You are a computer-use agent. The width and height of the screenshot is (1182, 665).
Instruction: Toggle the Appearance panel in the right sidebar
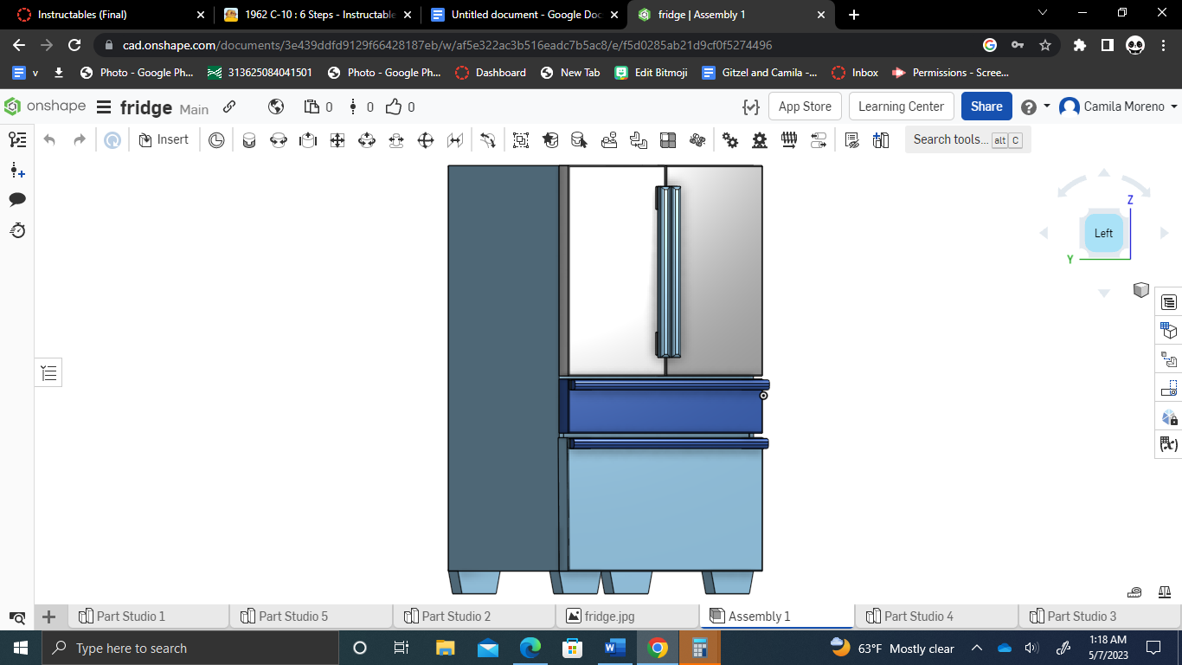(x=1168, y=418)
